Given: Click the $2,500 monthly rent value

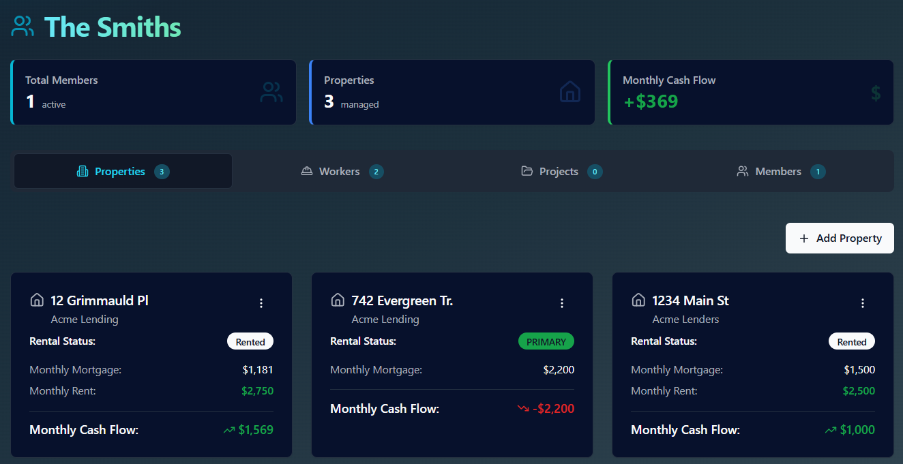Looking at the screenshot, I should 859,391.
